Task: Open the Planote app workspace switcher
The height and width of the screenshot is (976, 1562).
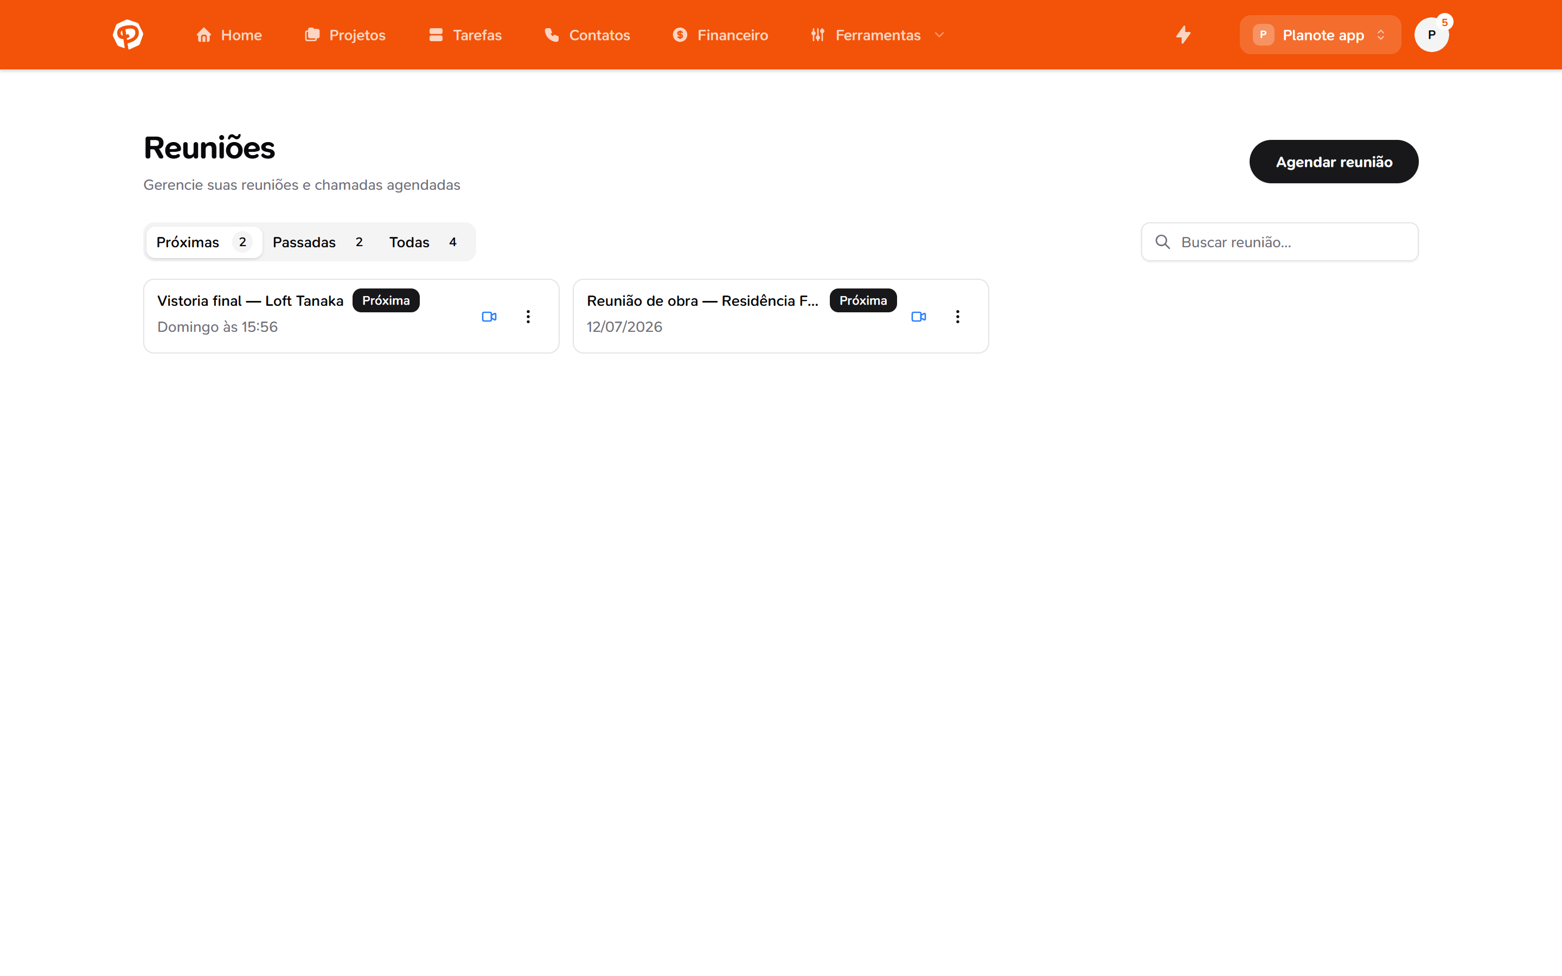Action: (x=1320, y=35)
